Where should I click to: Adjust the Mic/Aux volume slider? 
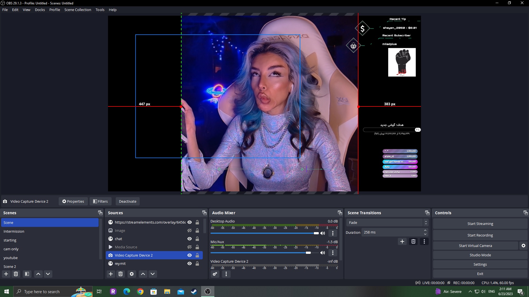[x=308, y=253]
